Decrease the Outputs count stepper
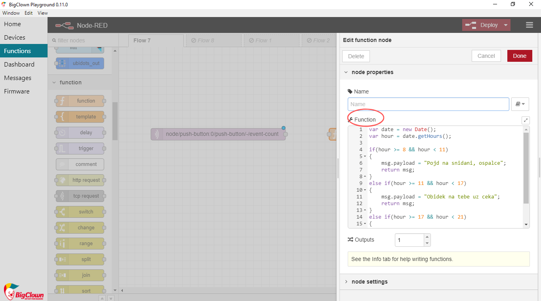This screenshot has width=541, height=301. pyautogui.click(x=427, y=243)
